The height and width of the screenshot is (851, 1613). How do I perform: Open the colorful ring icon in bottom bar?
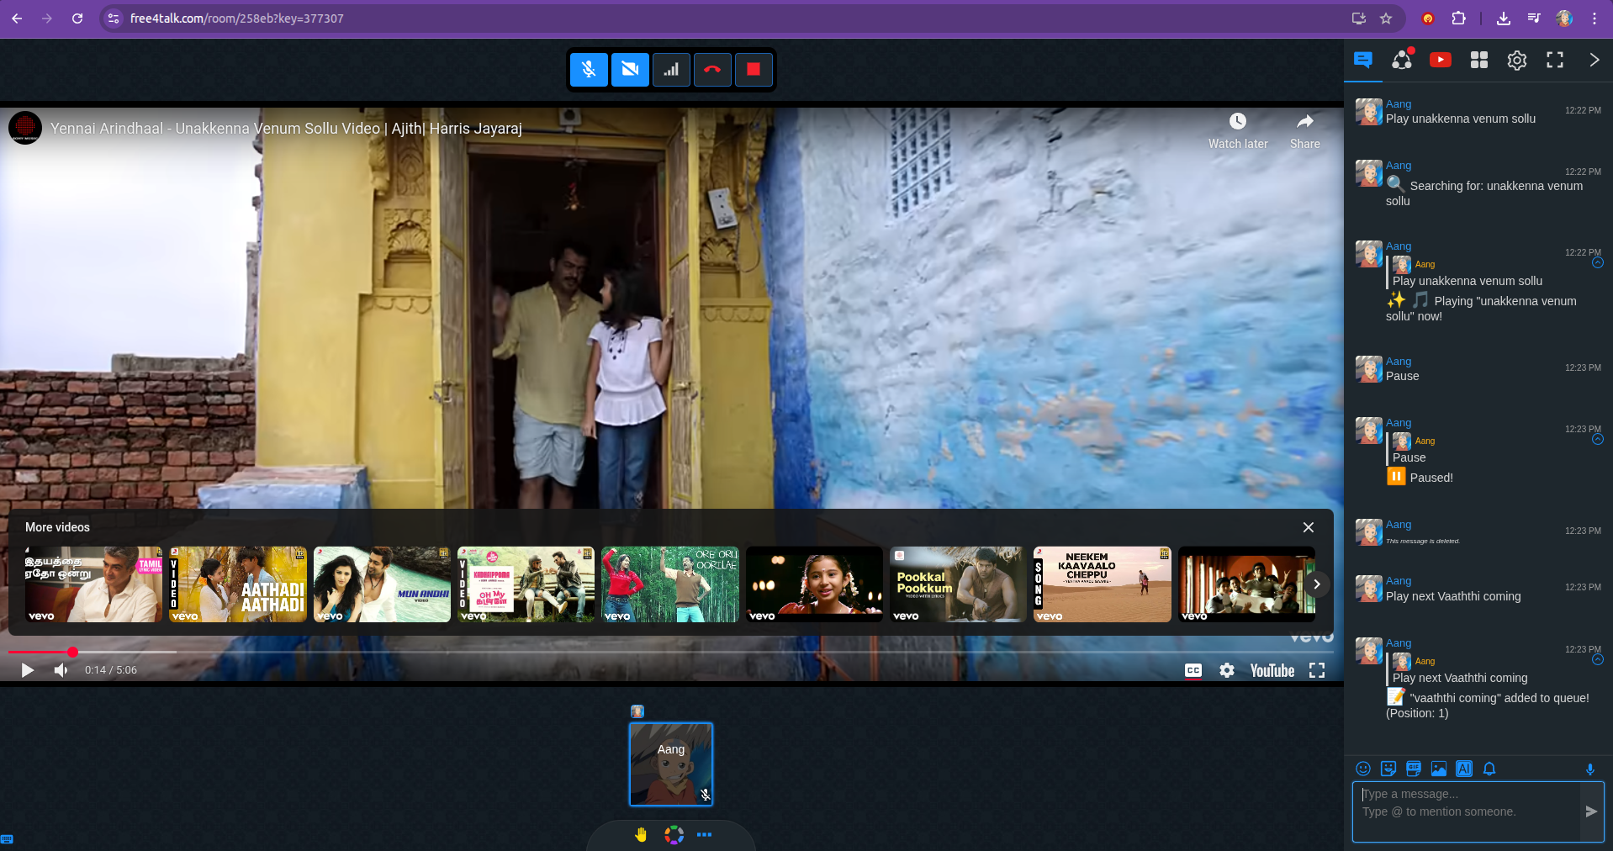tap(674, 835)
